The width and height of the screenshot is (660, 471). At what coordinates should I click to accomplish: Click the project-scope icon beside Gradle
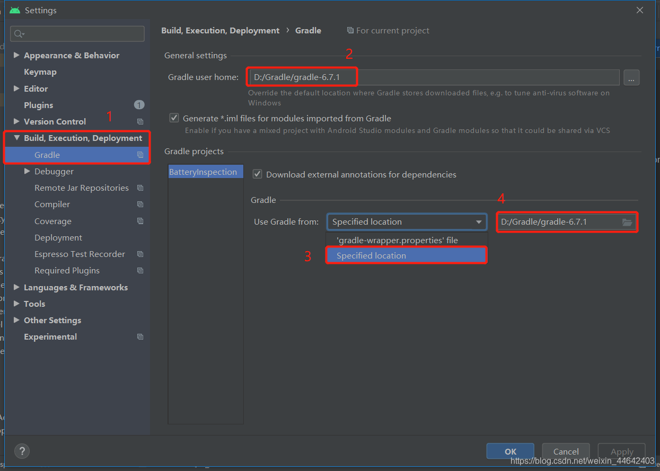coord(140,155)
